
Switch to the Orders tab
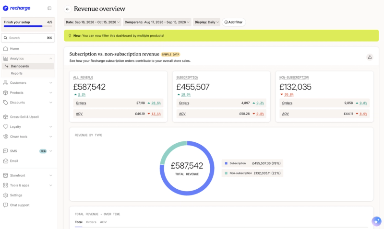(91, 222)
